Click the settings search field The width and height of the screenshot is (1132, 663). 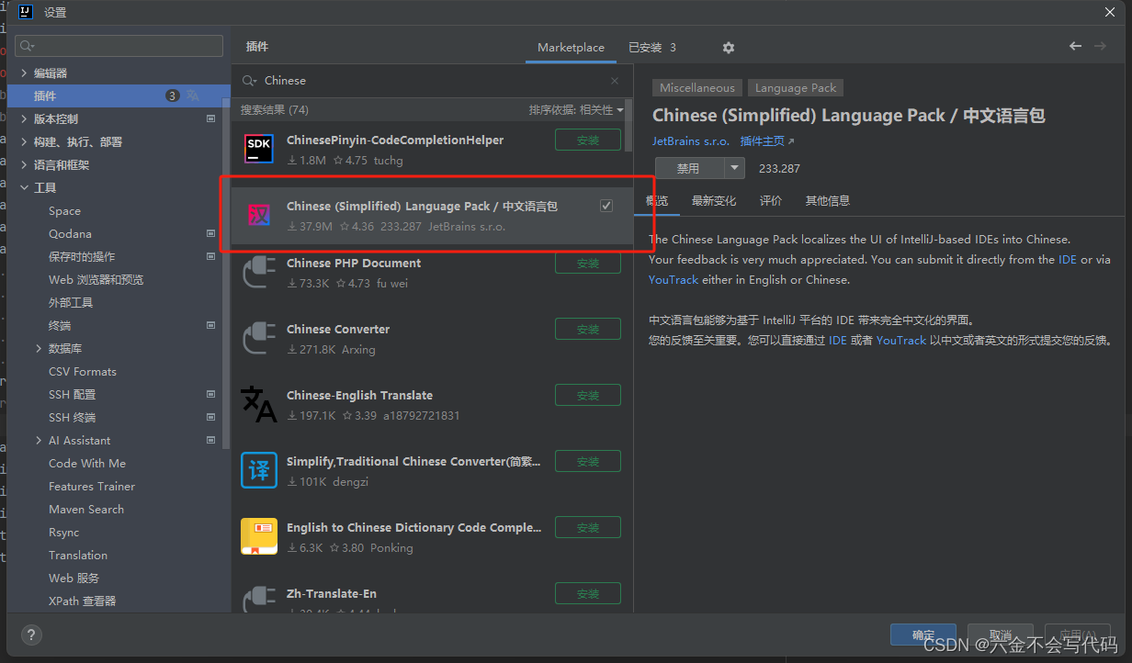[x=119, y=46]
